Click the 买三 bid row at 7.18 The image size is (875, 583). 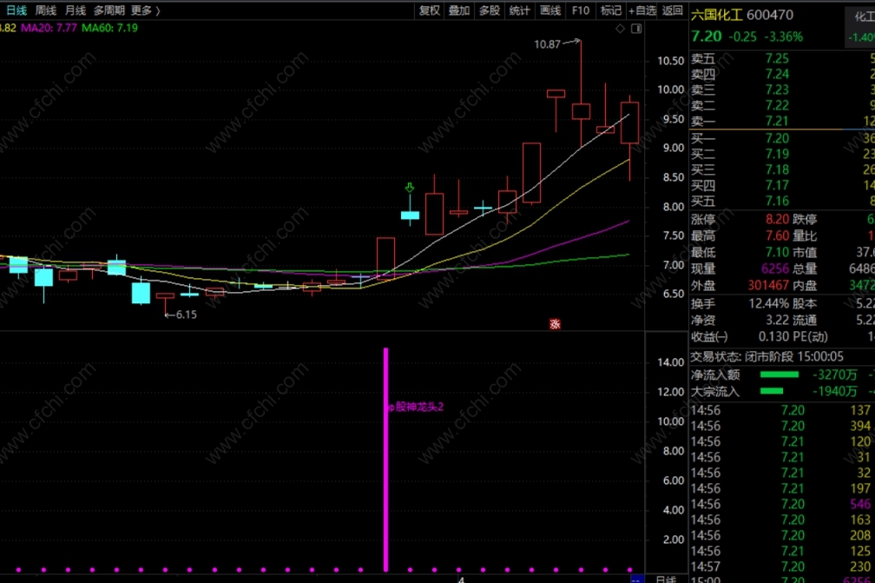782,169
